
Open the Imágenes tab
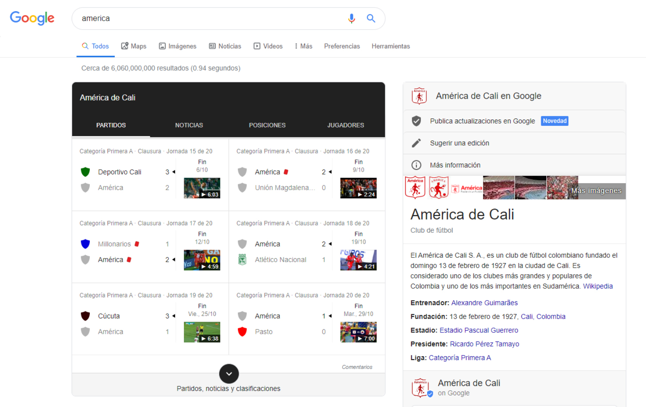[178, 46]
